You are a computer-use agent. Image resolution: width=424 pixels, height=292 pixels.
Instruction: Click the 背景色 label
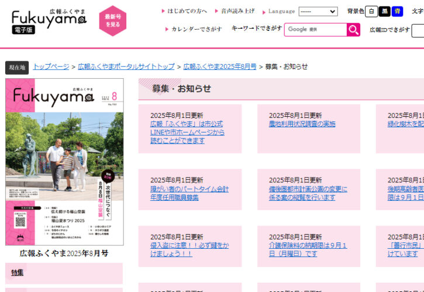coord(356,11)
